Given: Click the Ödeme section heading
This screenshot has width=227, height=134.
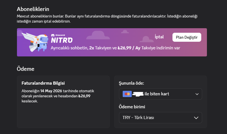Looking at the screenshot, I should click(25, 69).
